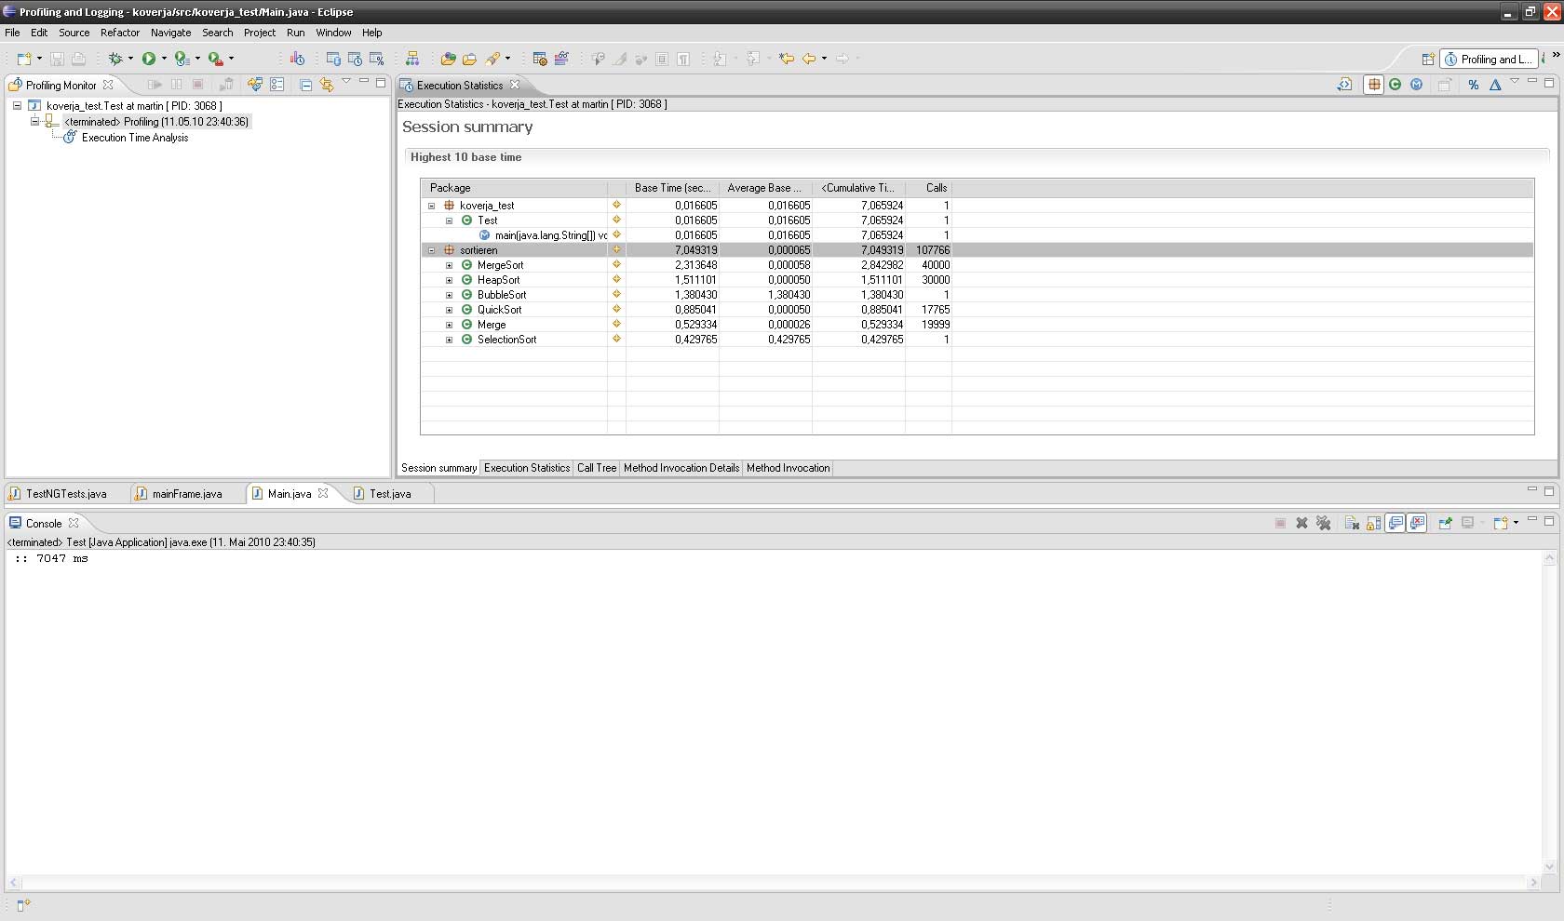Switch to the Method Invocation Details tab

click(681, 468)
